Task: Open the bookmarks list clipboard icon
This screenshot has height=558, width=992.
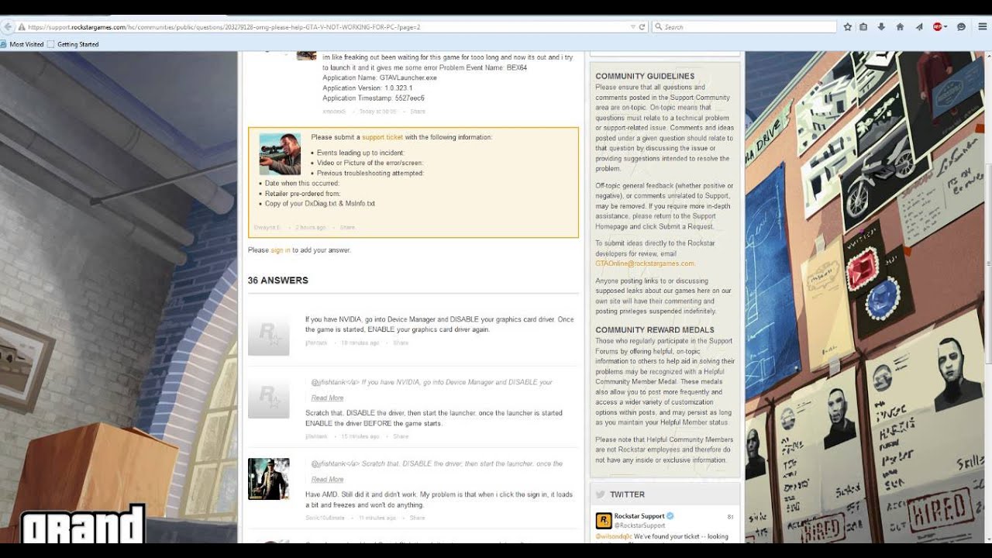Action: tap(864, 26)
